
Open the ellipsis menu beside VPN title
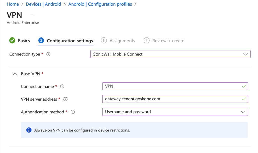(33, 15)
